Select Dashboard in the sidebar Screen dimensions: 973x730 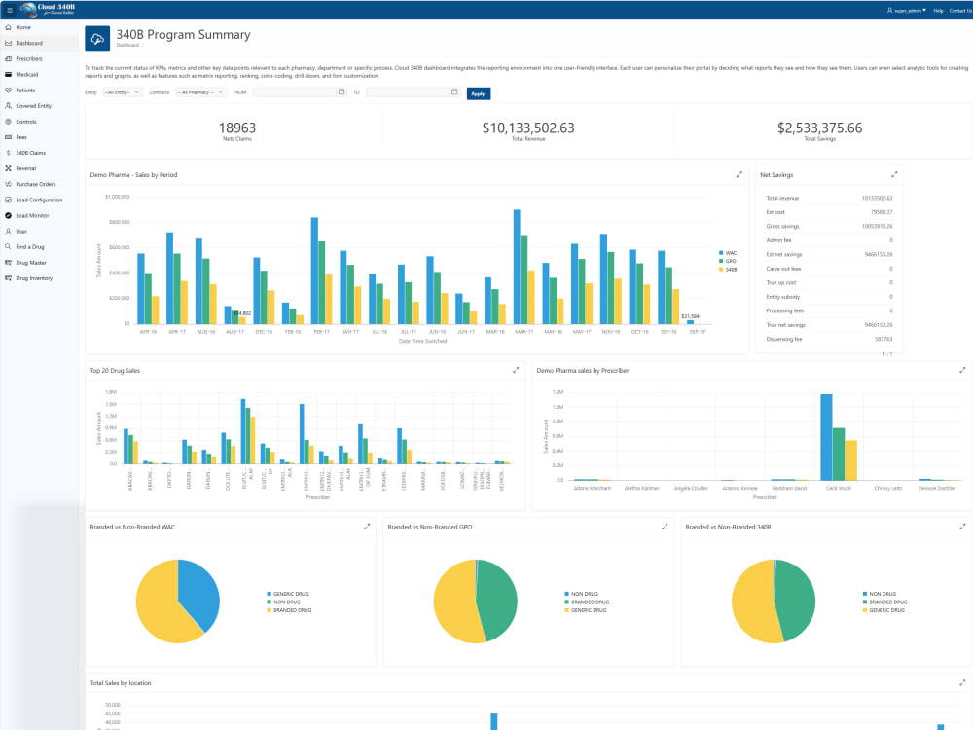(29, 43)
